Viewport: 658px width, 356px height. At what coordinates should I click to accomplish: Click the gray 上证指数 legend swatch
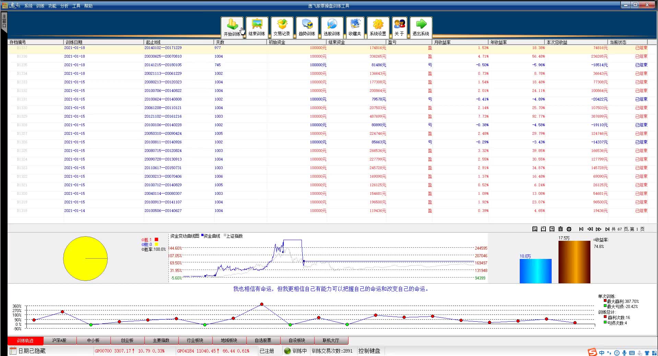225,235
